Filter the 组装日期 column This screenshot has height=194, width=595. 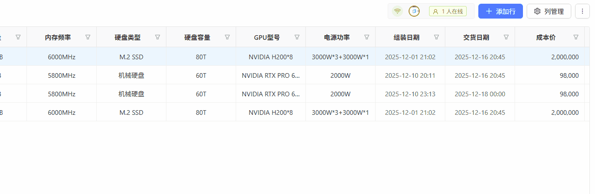[x=436, y=37]
